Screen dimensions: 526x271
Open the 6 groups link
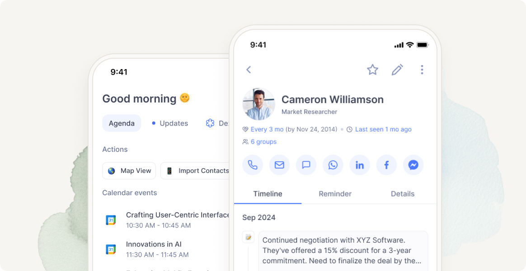[263, 142]
